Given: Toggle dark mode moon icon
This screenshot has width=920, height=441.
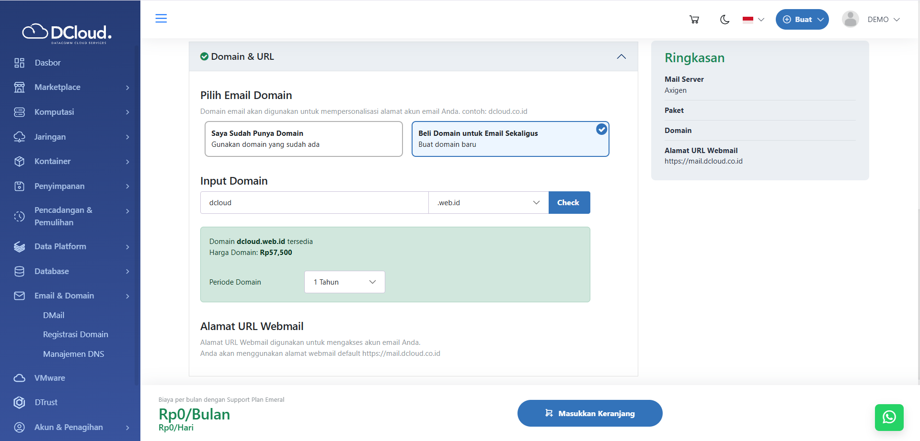Looking at the screenshot, I should 724,20.
